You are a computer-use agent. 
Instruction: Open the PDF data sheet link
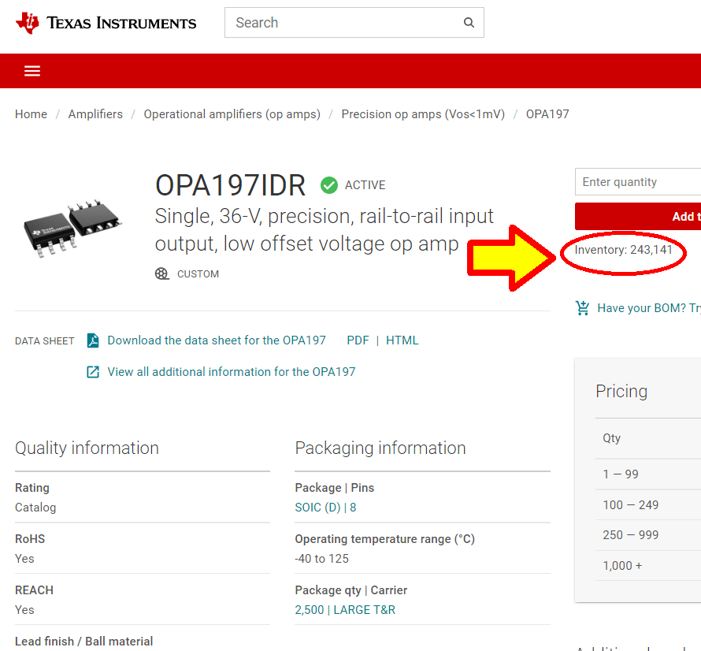tap(358, 340)
